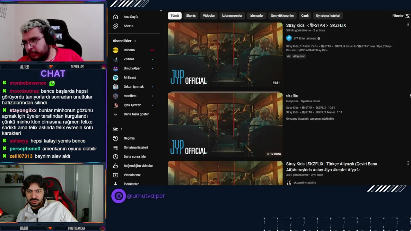Click playlist entry SKZFLIX 10:51
The width and height of the screenshot is (411, 231).
coord(310,108)
